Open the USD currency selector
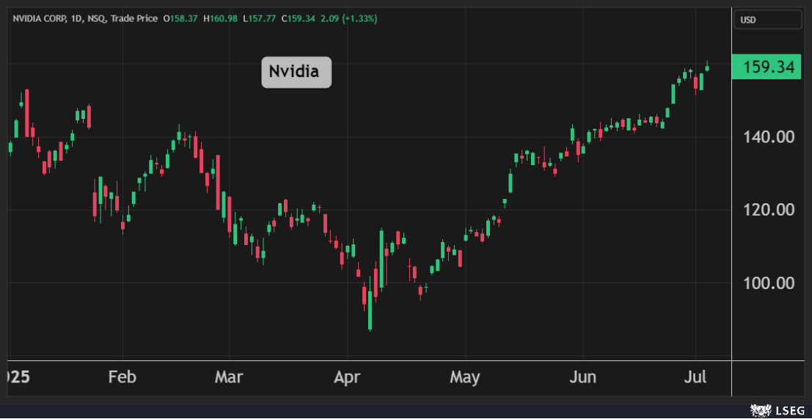Screen dimensions: 812x419 pos(767,20)
